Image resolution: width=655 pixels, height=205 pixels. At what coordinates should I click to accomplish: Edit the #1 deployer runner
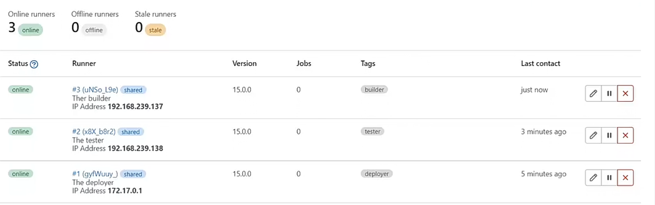[593, 178]
